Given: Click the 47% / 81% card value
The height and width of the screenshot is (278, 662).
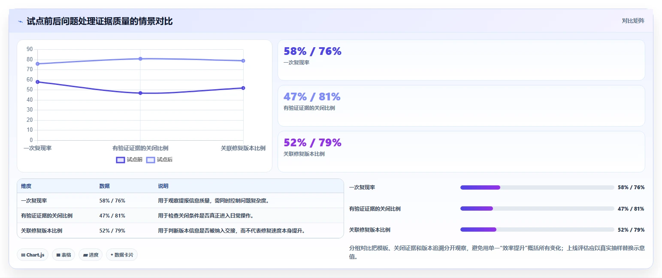Looking at the screenshot, I should click(312, 97).
